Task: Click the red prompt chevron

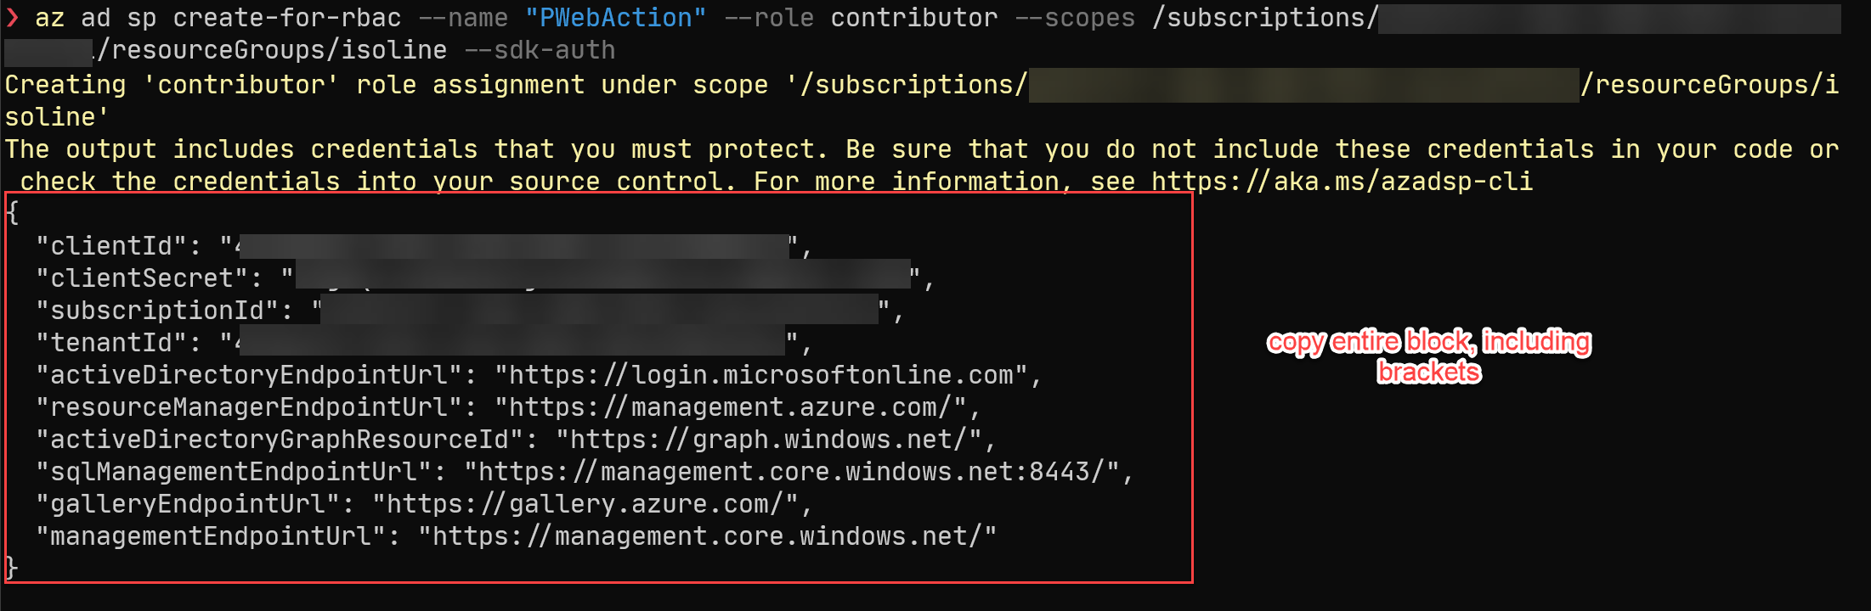Action: point(13,18)
